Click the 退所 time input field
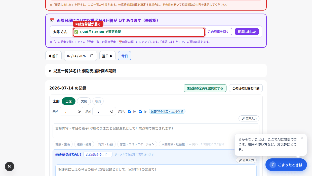This screenshot has height=176, width=312. pos(104,111)
